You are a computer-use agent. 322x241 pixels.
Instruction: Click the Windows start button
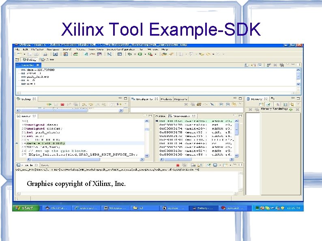pos(26,208)
